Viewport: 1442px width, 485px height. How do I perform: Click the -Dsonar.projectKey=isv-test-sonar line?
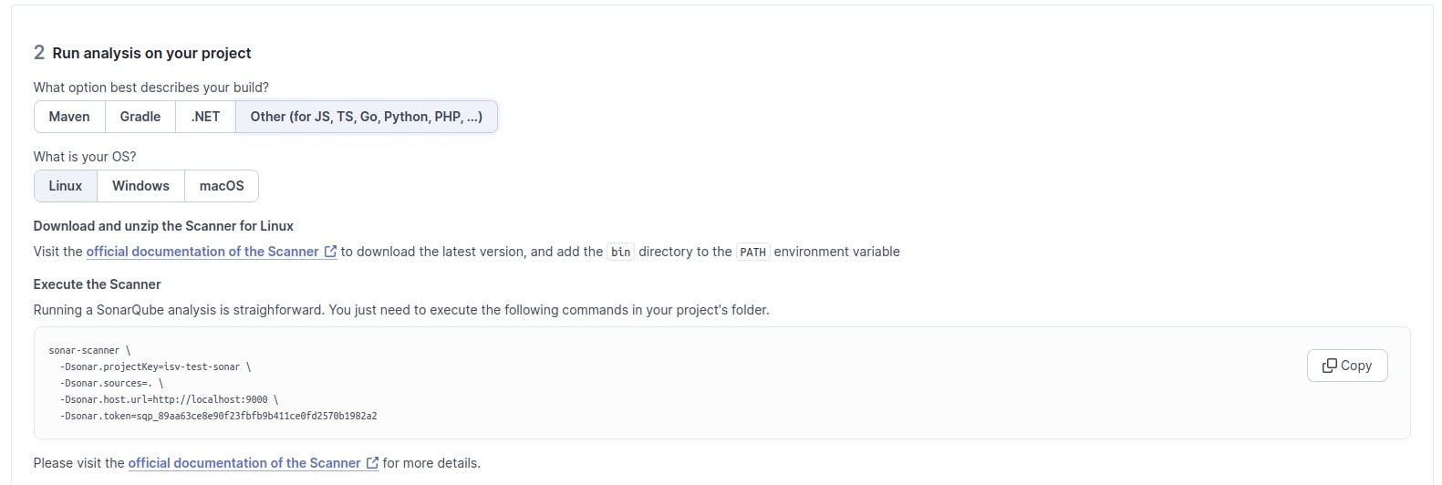point(155,366)
